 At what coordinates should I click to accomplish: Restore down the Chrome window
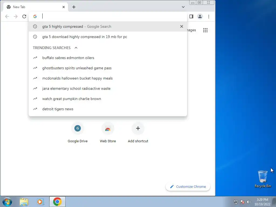tap(199, 2)
